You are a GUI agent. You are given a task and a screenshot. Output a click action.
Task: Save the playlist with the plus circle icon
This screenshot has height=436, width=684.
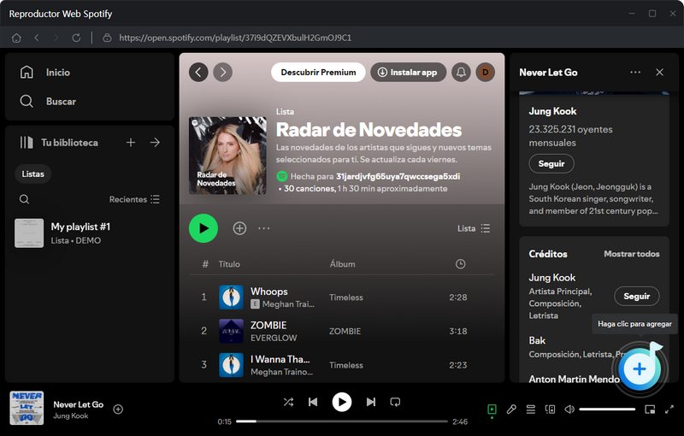(x=239, y=228)
